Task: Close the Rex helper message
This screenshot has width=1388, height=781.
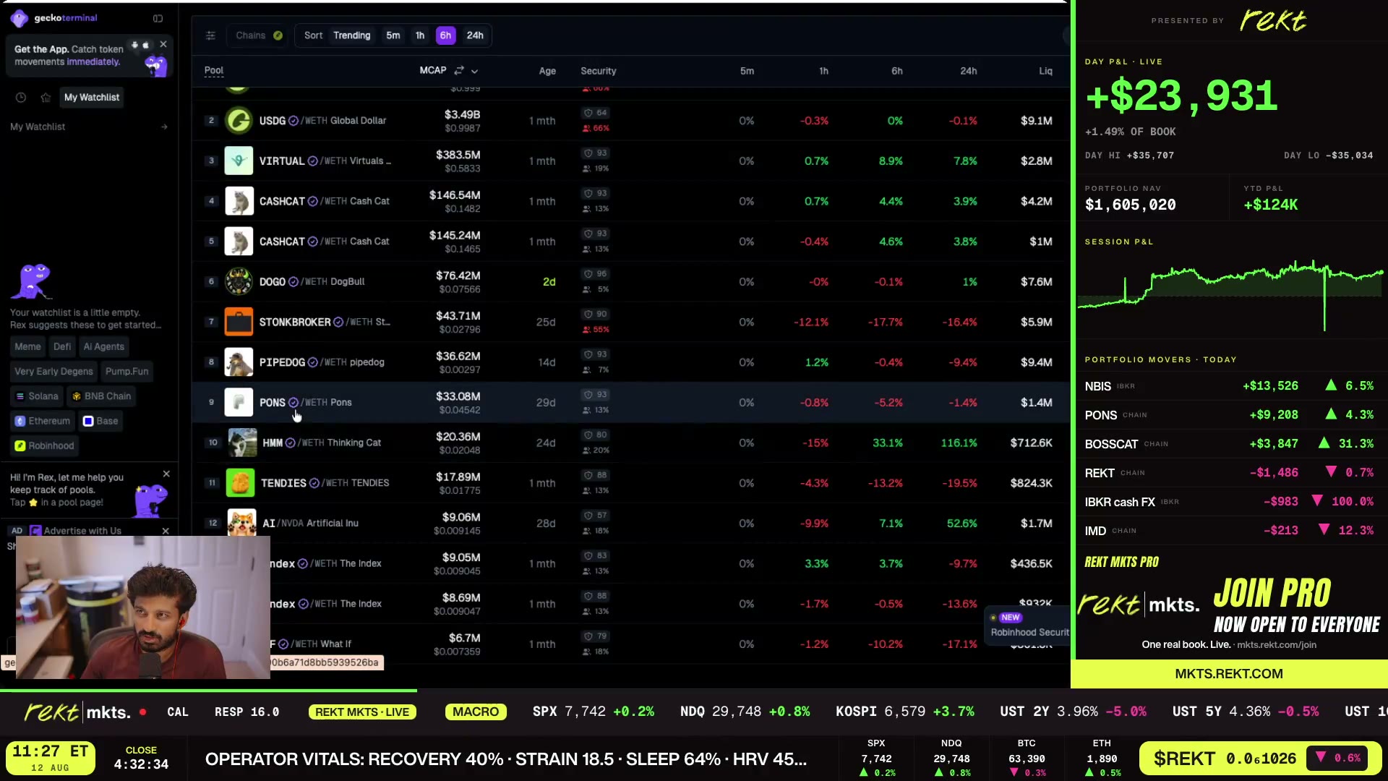Action: point(166,474)
